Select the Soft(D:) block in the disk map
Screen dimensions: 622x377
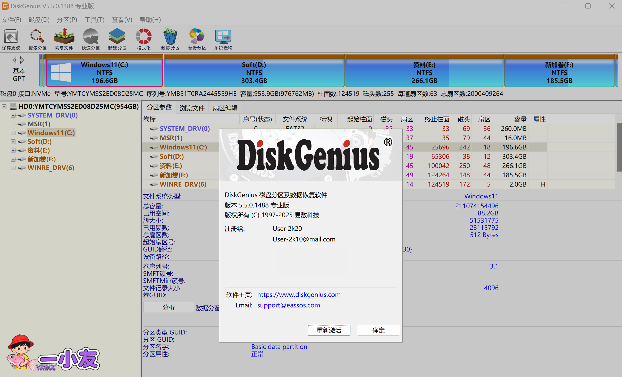coord(254,73)
